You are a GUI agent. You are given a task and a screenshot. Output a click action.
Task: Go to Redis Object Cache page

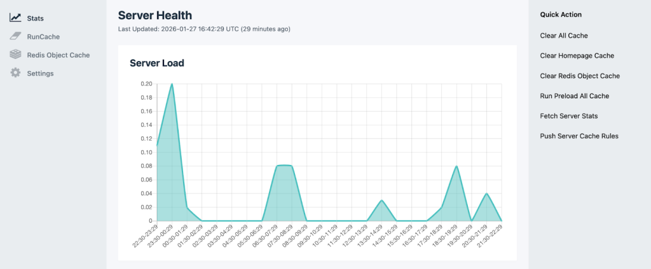(x=58, y=55)
